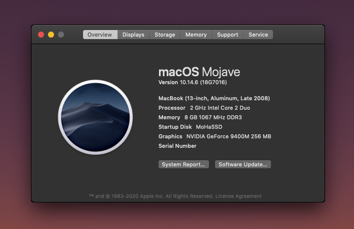
Task: Click the 'MoHaSSD' startup disk name
Action: 209,127
